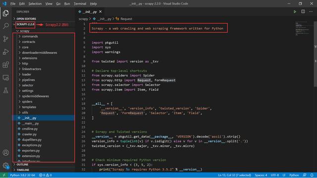Split the editor right

click(303, 12)
